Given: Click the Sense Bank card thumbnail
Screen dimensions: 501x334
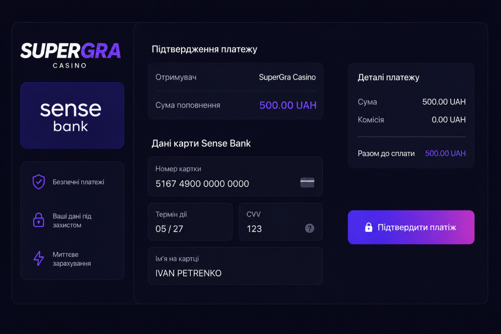Looking at the screenshot, I should point(72,115).
